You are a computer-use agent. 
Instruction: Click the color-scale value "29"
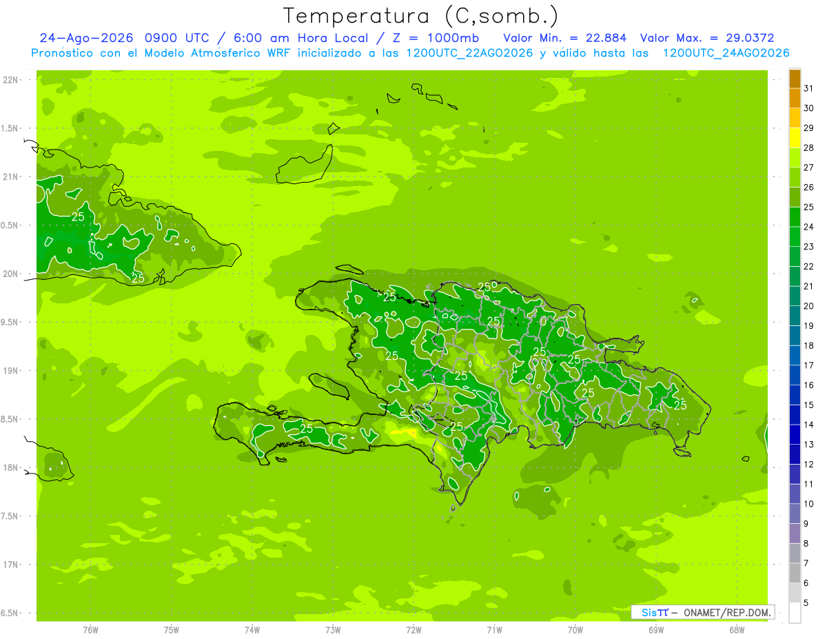(808, 128)
